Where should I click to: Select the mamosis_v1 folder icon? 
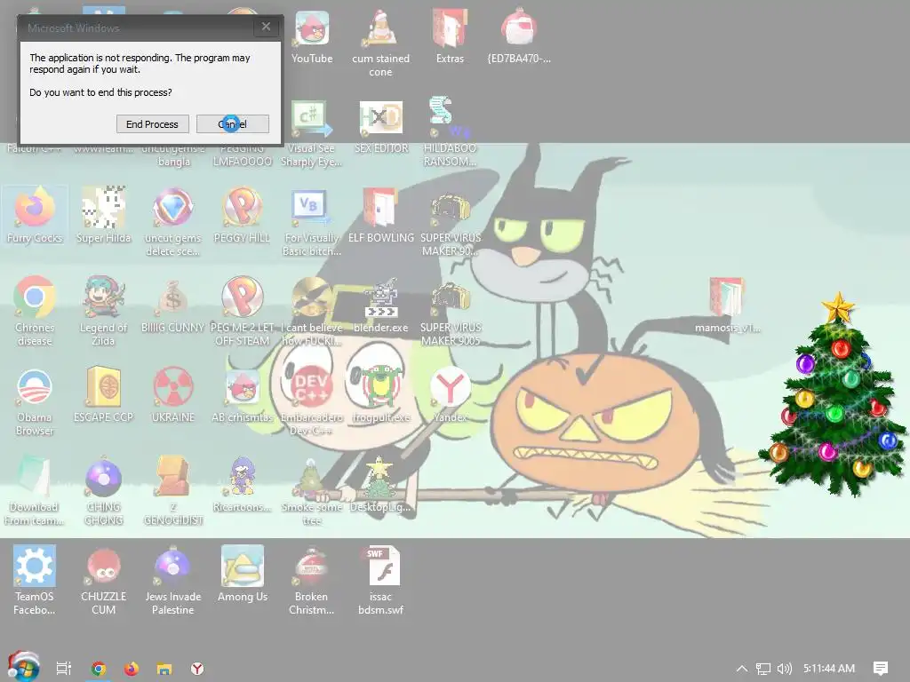727,305
